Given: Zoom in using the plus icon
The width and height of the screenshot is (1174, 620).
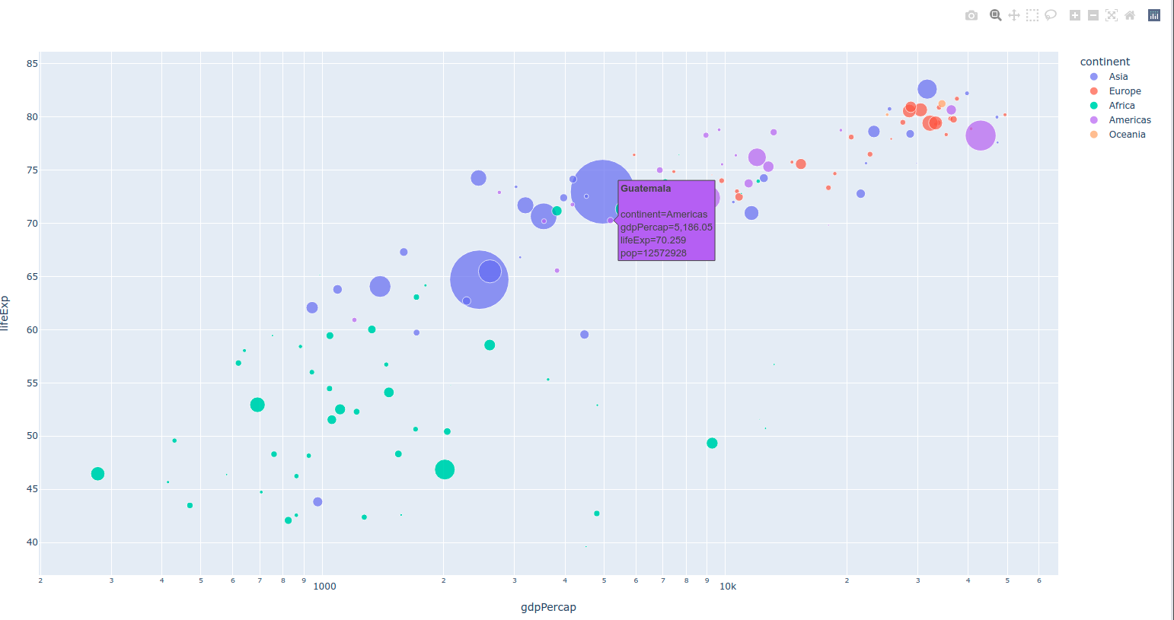Looking at the screenshot, I should [x=1074, y=14].
